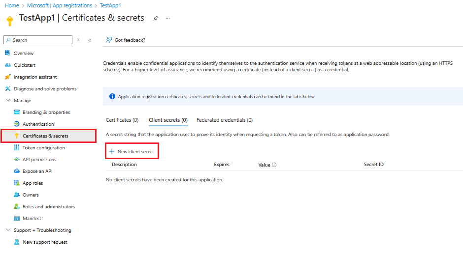
Task: Go to Roles and administrators
Action: (x=48, y=206)
